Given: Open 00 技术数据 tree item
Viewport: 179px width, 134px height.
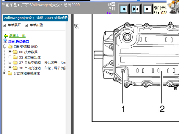Looking at the screenshot, I should coord(28,52).
